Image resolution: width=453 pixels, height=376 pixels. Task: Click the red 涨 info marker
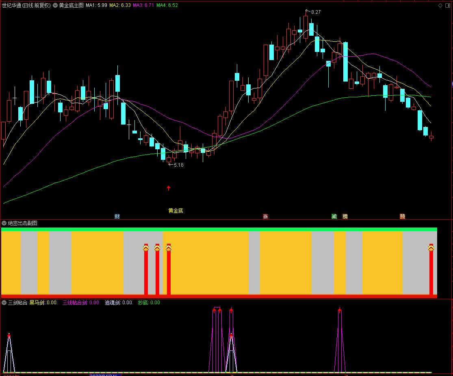coord(265,216)
